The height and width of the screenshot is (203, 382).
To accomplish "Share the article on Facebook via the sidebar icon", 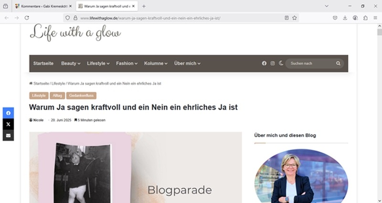I will [8, 113].
